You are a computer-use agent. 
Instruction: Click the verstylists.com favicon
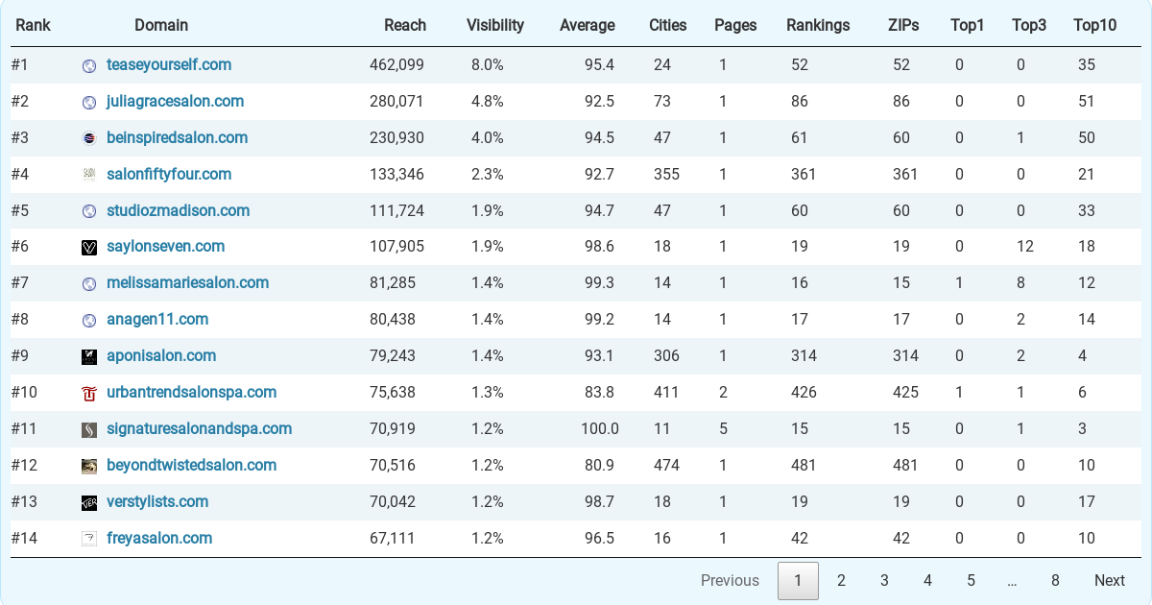(89, 502)
